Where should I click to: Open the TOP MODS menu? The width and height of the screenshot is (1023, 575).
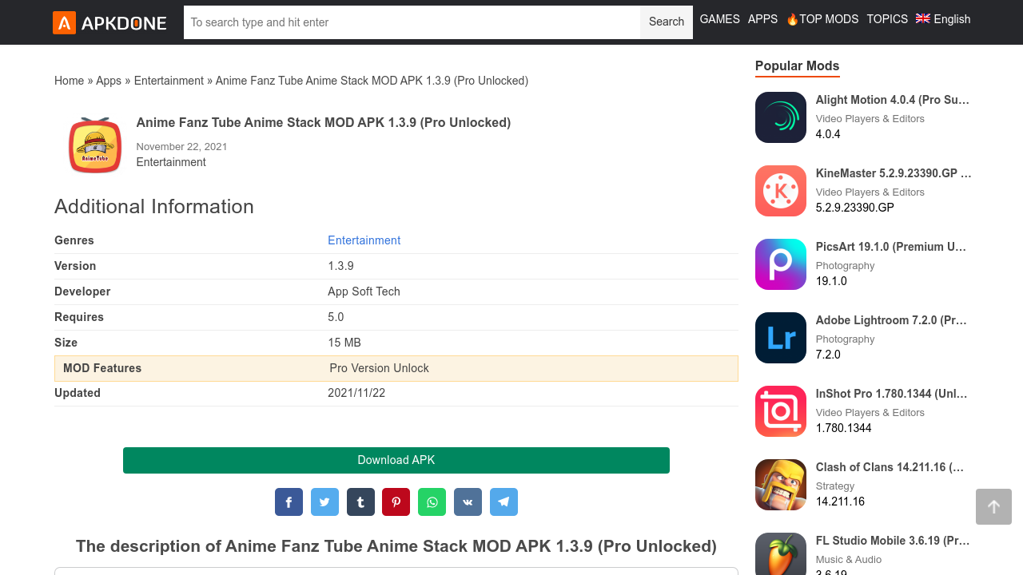pyautogui.click(x=822, y=19)
